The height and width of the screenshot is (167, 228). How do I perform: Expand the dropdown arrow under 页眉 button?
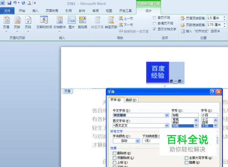click(x=6, y=31)
